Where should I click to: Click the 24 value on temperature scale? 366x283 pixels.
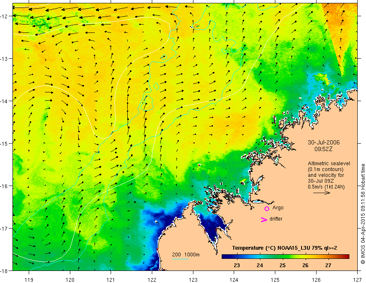[260, 266]
